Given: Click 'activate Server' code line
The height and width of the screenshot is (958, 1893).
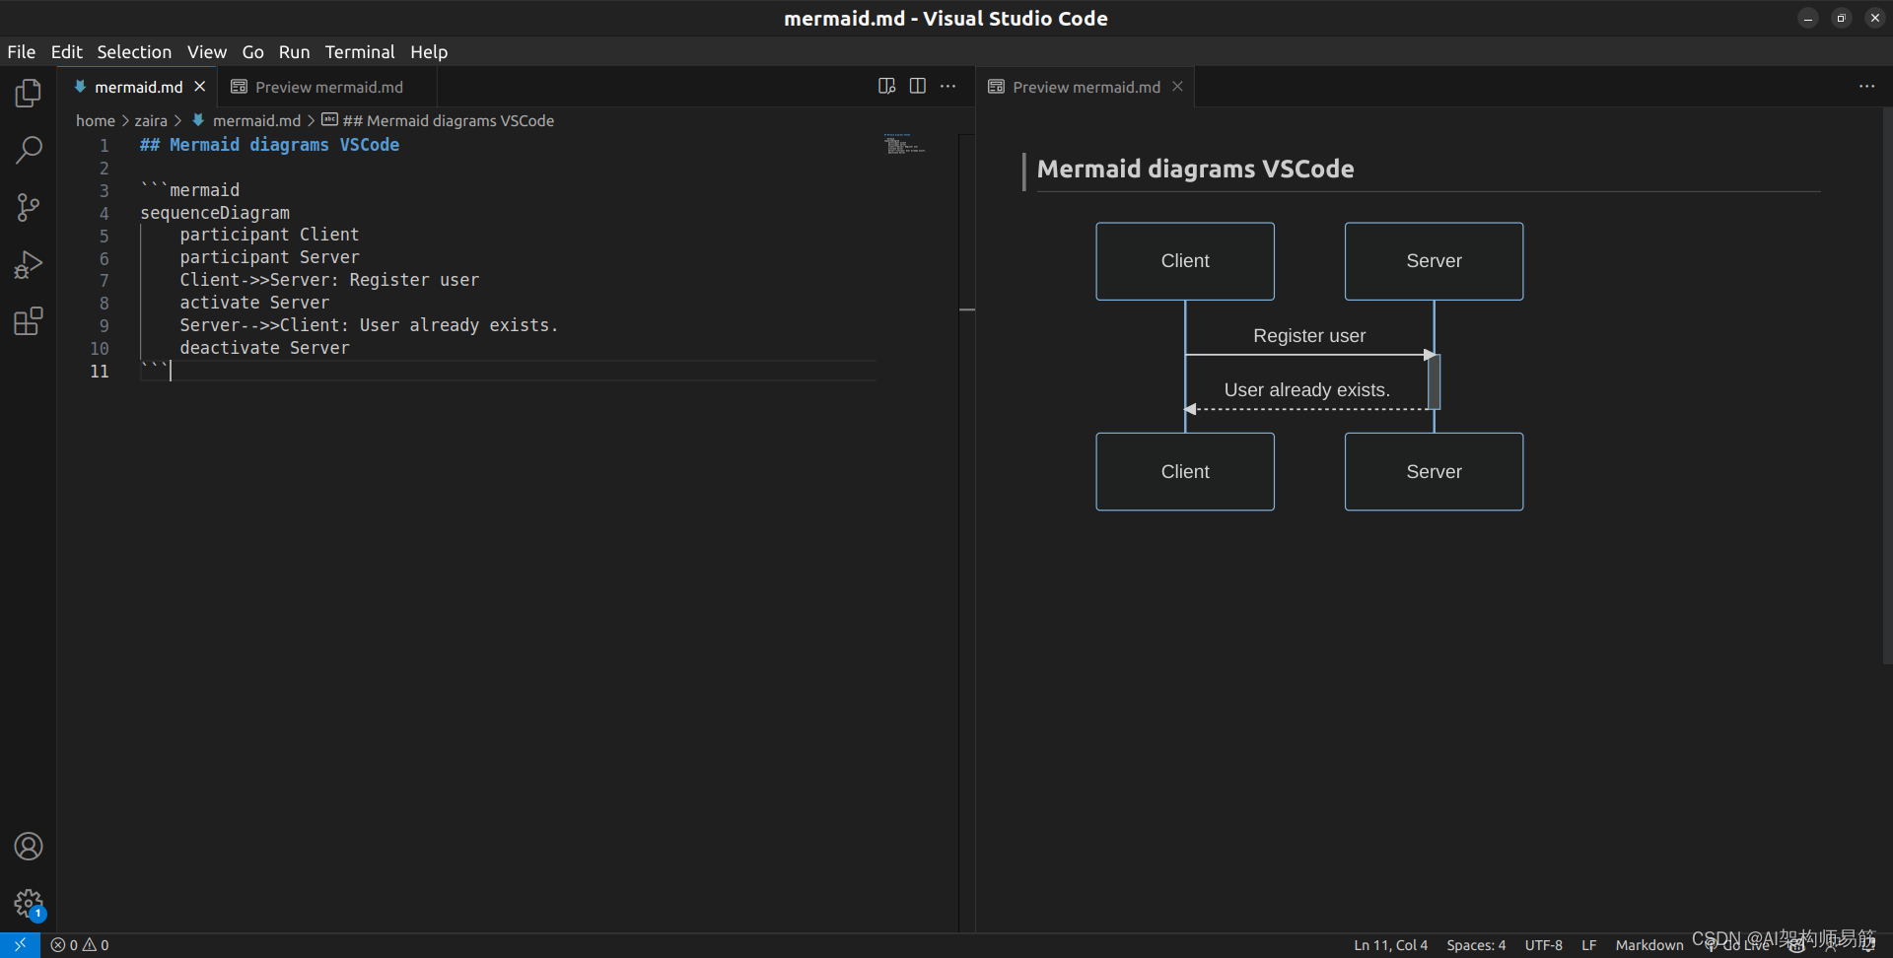Looking at the screenshot, I should click(x=254, y=303).
